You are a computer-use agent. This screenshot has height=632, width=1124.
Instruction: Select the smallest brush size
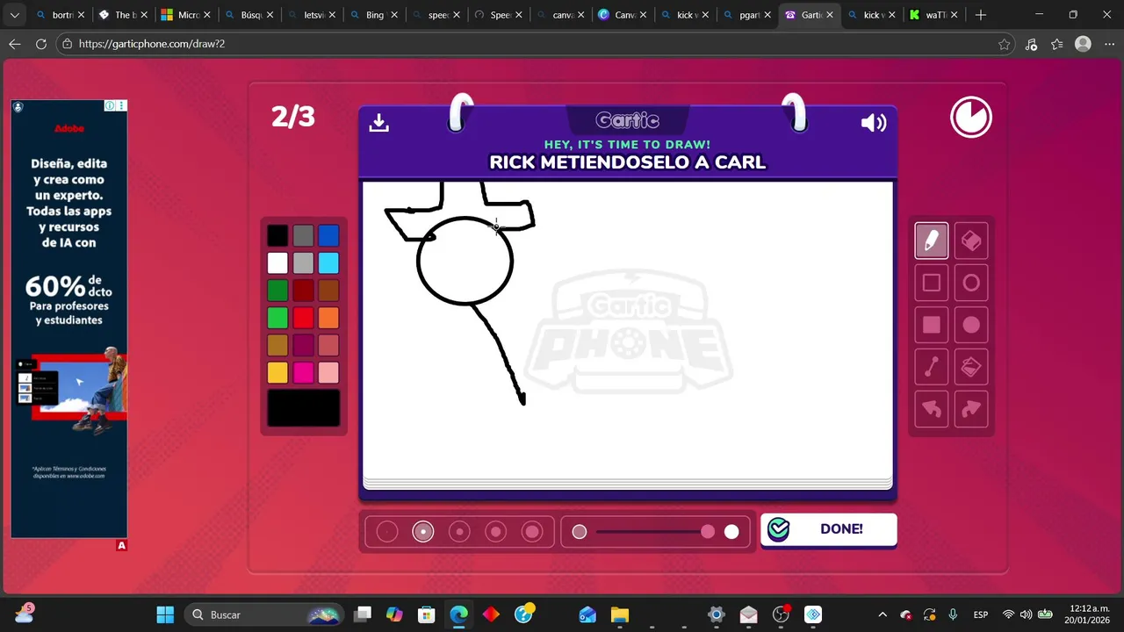tap(387, 532)
